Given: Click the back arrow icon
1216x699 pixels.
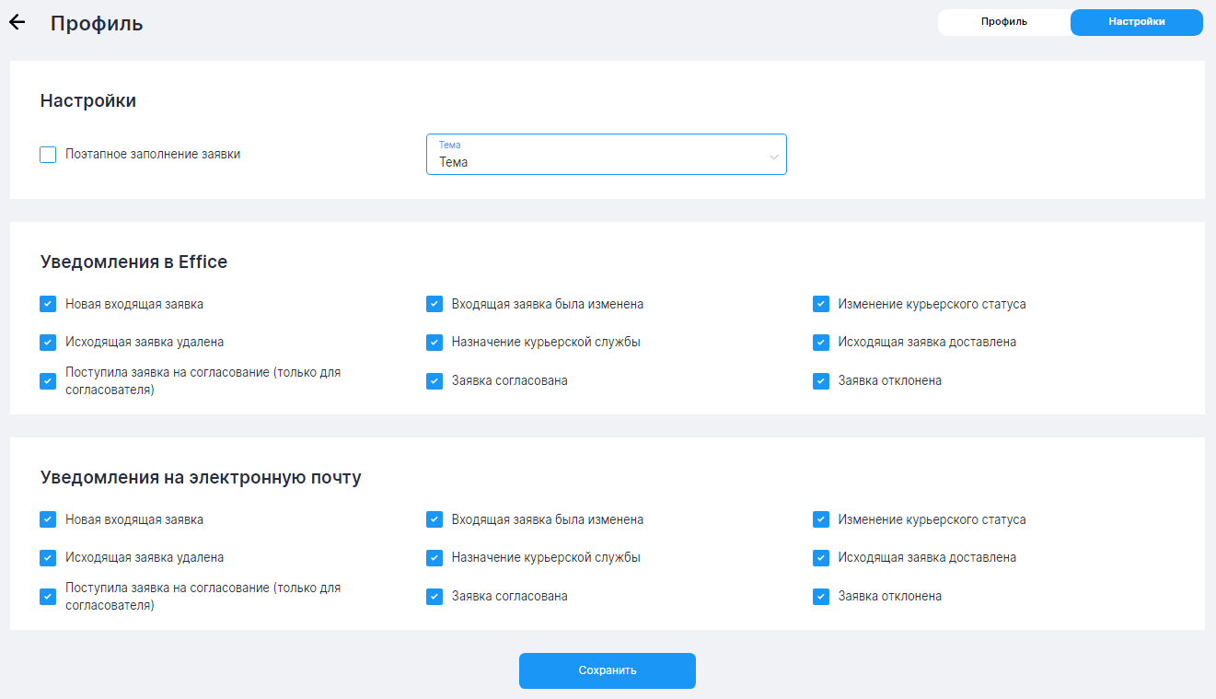Looking at the screenshot, I should point(17,23).
